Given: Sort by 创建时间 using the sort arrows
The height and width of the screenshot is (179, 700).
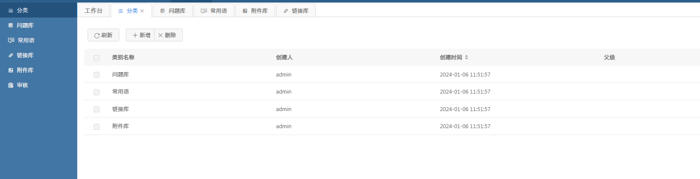Looking at the screenshot, I should click(467, 57).
